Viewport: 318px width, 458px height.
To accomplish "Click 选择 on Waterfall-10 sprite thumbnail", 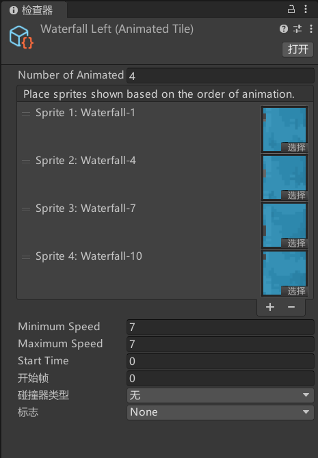I will 294,291.
